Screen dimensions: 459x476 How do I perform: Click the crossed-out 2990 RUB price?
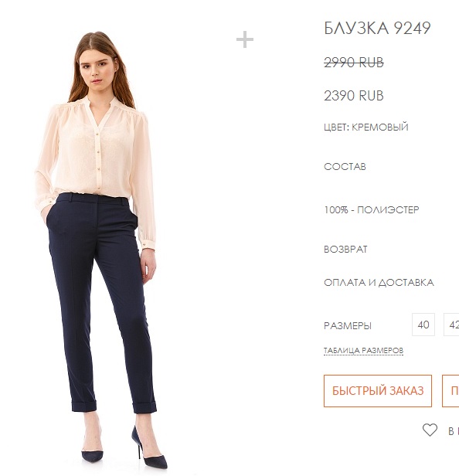(354, 63)
